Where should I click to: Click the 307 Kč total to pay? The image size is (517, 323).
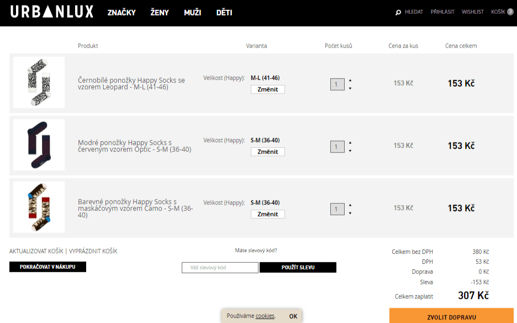coord(473,295)
